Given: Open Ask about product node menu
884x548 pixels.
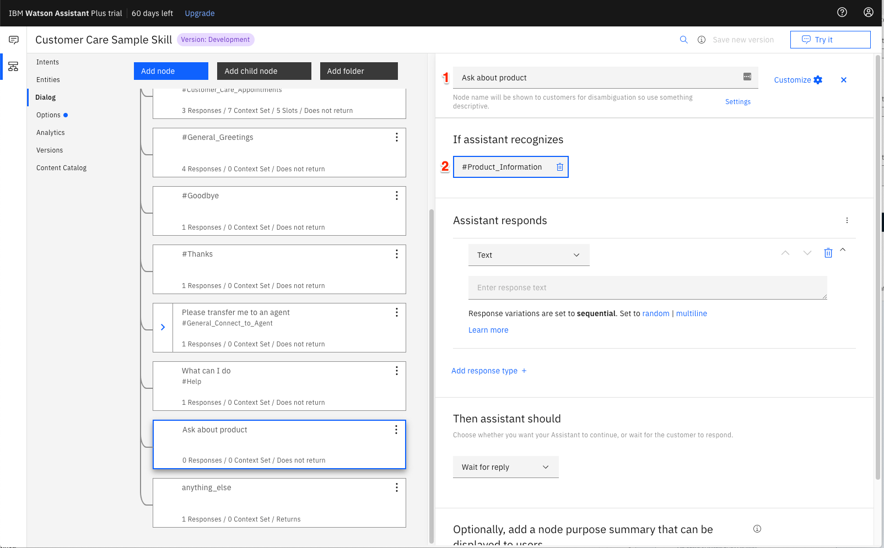Looking at the screenshot, I should (396, 430).
